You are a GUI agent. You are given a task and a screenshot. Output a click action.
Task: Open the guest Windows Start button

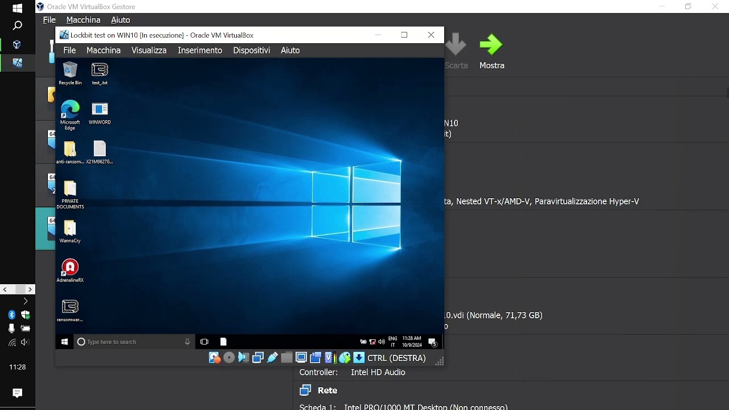pyautogui.click(x=64, y=342)
